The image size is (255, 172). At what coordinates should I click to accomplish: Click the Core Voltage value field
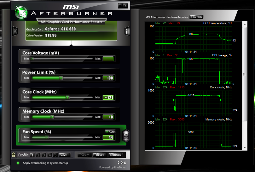108,58
